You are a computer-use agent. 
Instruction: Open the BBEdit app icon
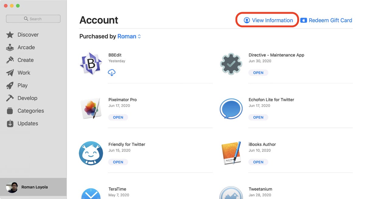[x=91, y=63]
